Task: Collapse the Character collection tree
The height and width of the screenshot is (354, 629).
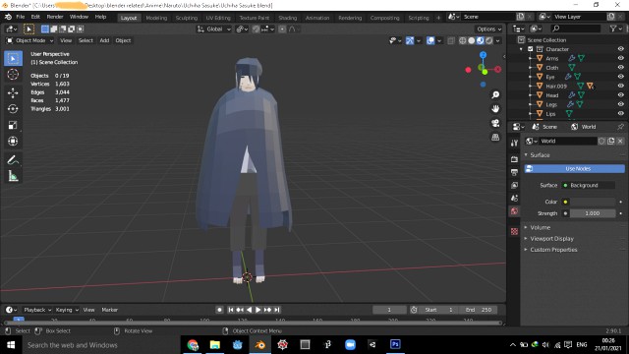Action: (x=521, y=49)
